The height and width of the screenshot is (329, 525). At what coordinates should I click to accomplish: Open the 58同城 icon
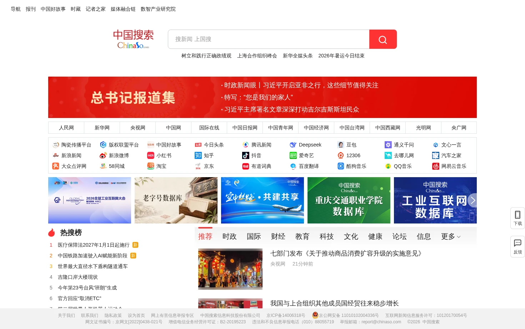(103, 166)
